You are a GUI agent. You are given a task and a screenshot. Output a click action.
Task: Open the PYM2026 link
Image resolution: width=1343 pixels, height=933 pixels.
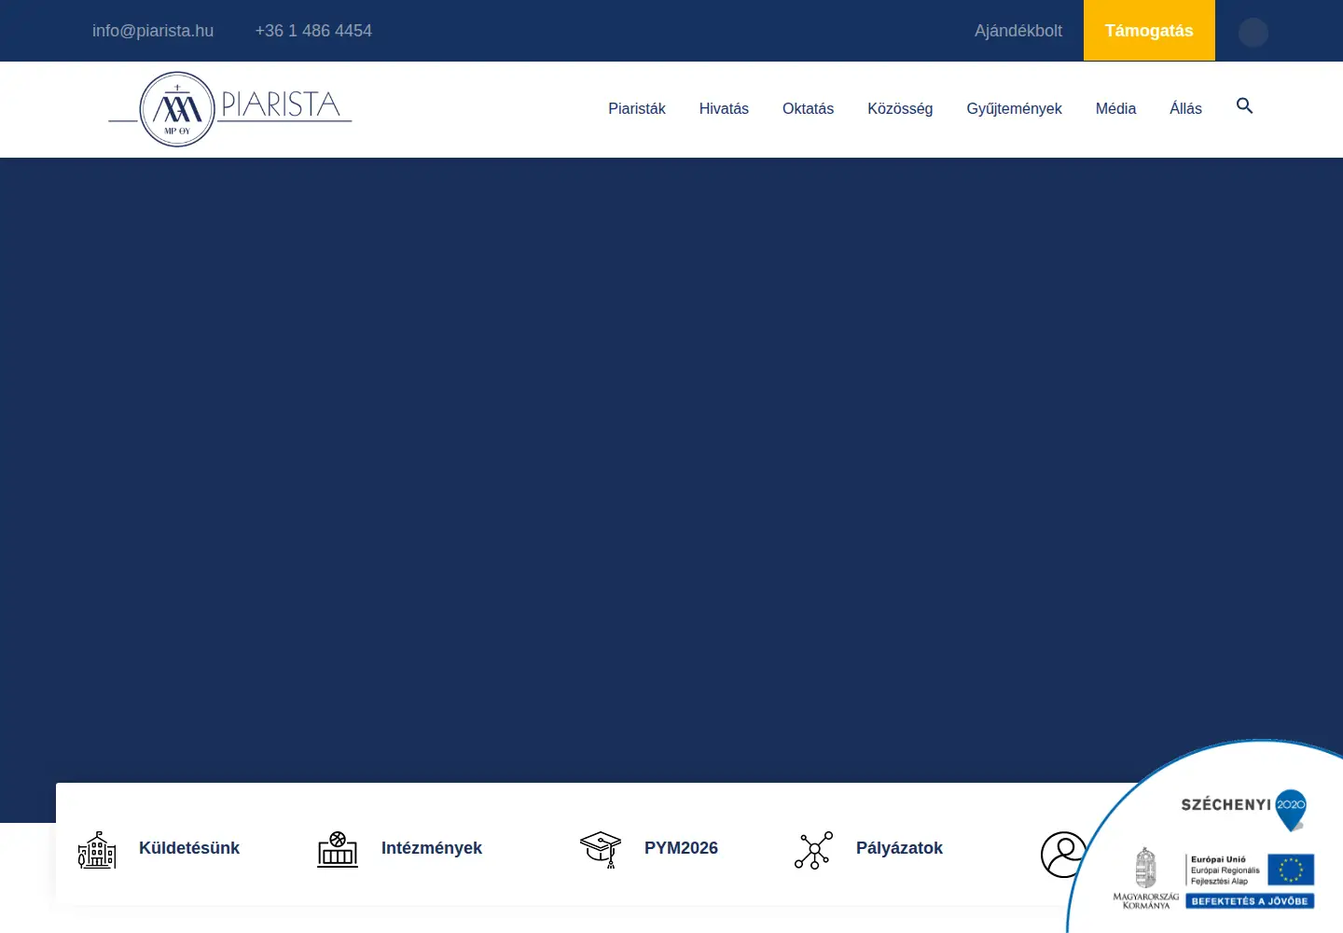681,848
